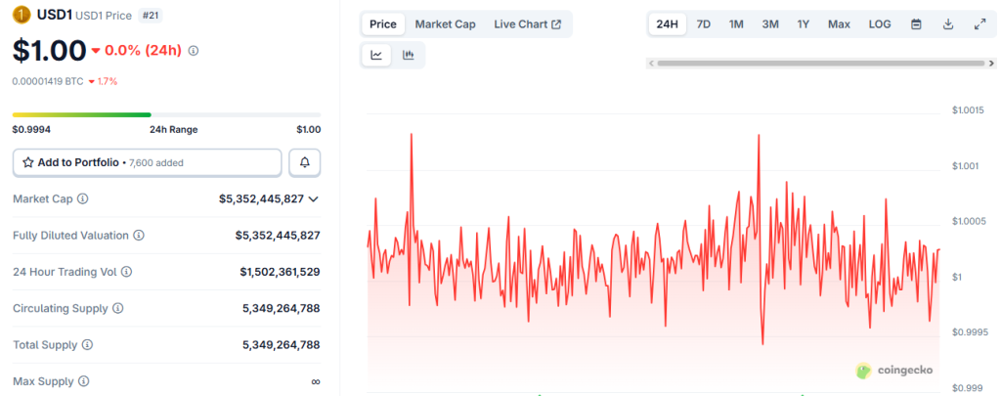The width and height of the screenshot is (1001, 396).
Task: Select the 1M time range
Action: [x=736, y=24]
